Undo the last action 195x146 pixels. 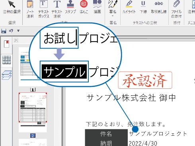(x=11, y=31)
